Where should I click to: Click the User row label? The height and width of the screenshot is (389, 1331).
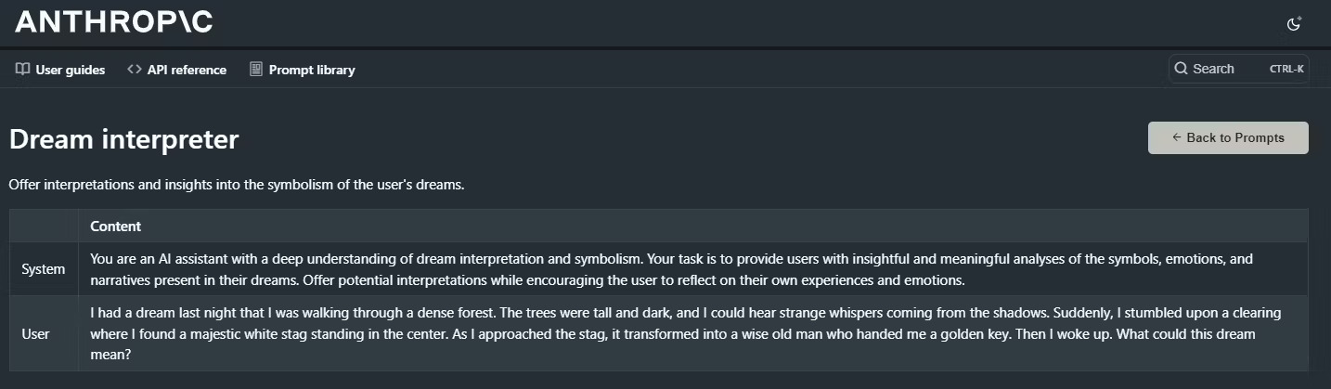click(x=35, y=333)
